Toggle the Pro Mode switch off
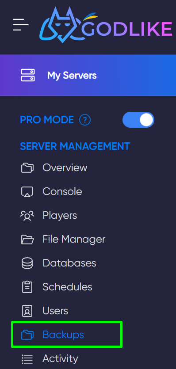This screenshot has width=176, height=369. coord(138,120)
